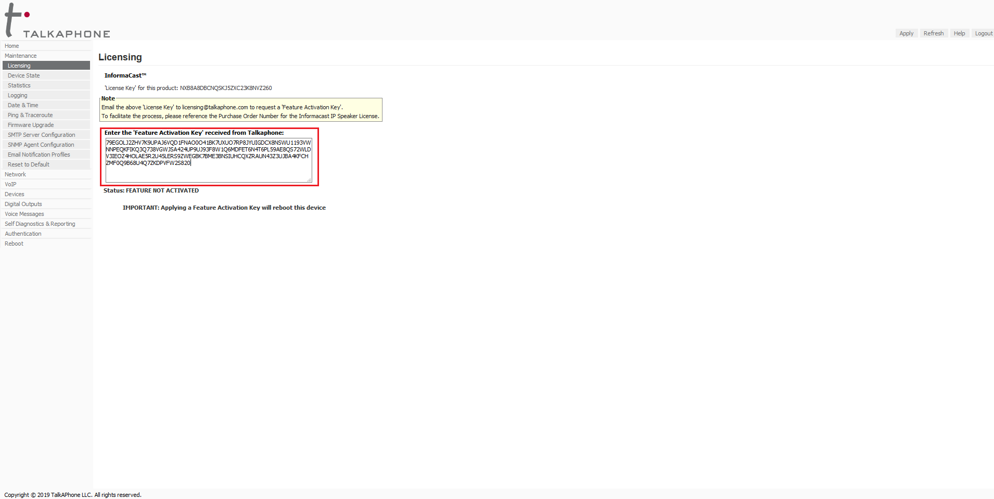This screenshot has width=994, height=499.
Task: Click the license key NXB8A8DBCNQSKJ5ZXC23K8NVZ260 text
Action: tap(226, 88)
